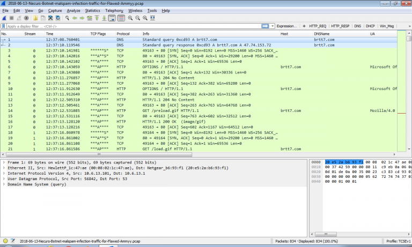This screenshot has height=247, width=412.
Task: Open a capture file folder icon
Action: click(35, 18)
